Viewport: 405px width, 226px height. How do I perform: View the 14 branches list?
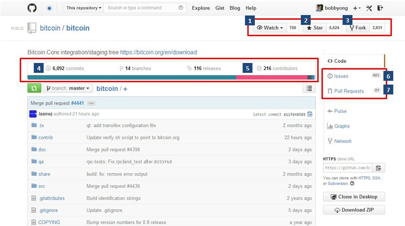pyautogui.click(x=135, y=68)
